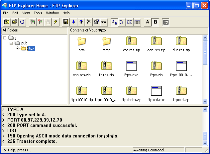Switch to large icons view
This screenshot has height=154, width=210.
click(x=114, y=22)
